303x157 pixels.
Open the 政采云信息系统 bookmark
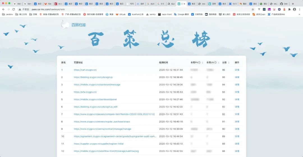[241, 14]
